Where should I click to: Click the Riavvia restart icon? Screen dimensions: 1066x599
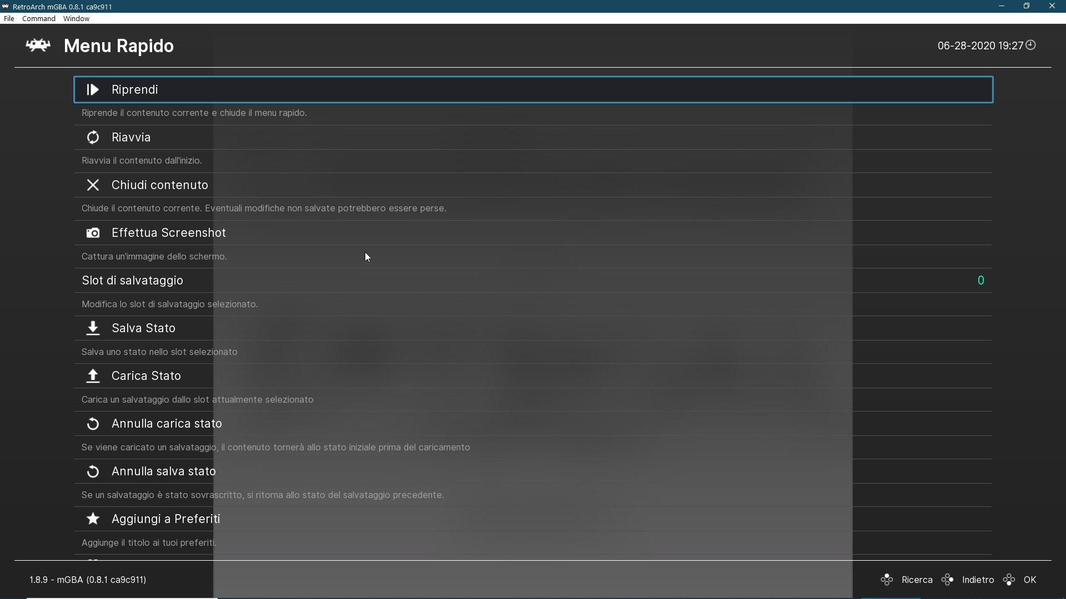93,138
